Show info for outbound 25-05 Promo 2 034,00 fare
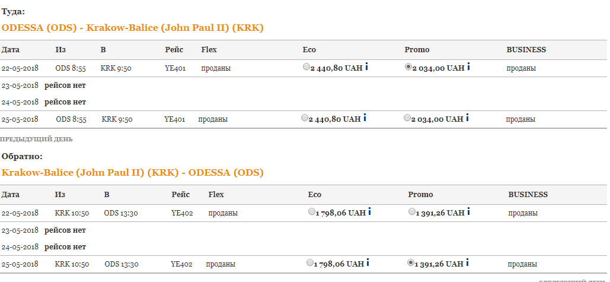This screenshot has width=610, height=282. coord(468,118)
